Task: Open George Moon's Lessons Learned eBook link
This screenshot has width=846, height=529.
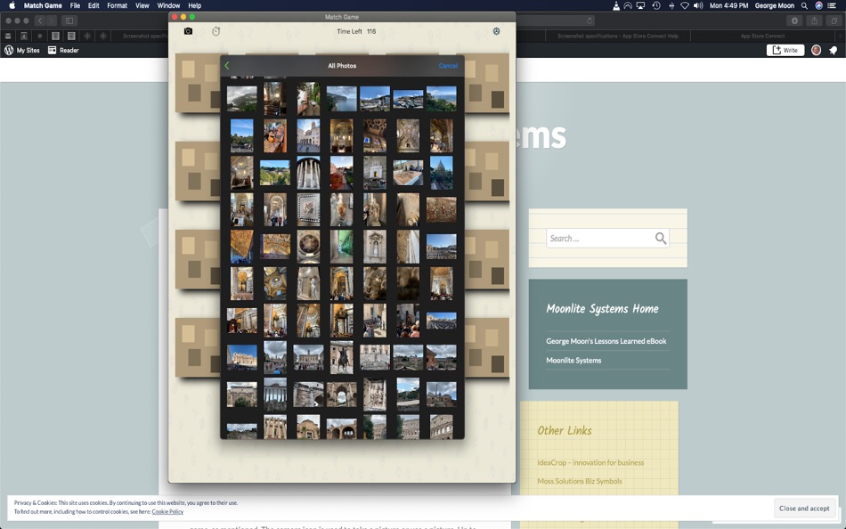Action: (x=606, y=340)
